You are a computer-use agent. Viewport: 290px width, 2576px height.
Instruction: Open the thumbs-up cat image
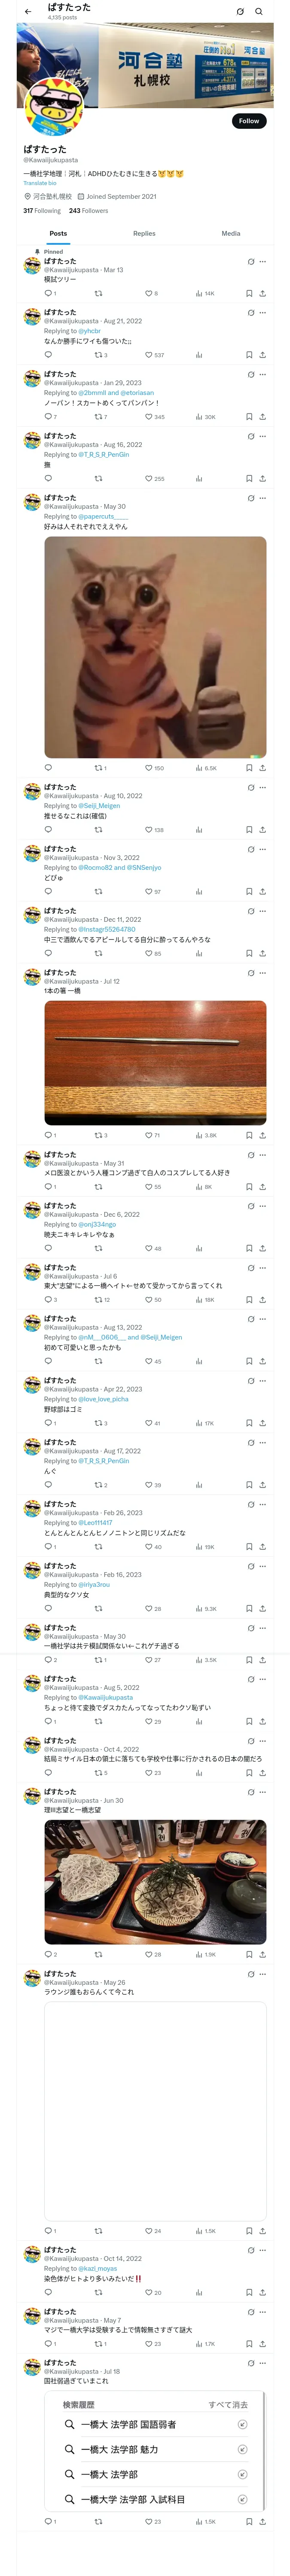point(155,647)
